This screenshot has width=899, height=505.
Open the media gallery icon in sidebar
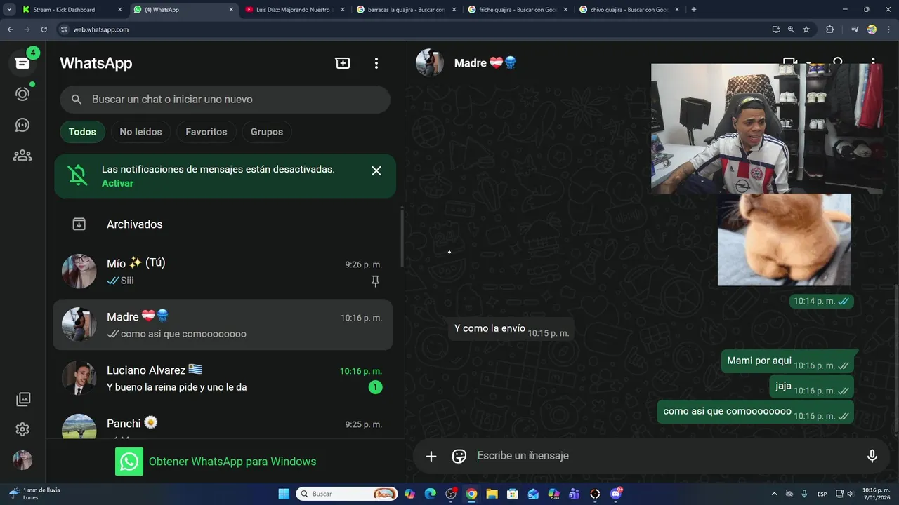pos(22,399)
